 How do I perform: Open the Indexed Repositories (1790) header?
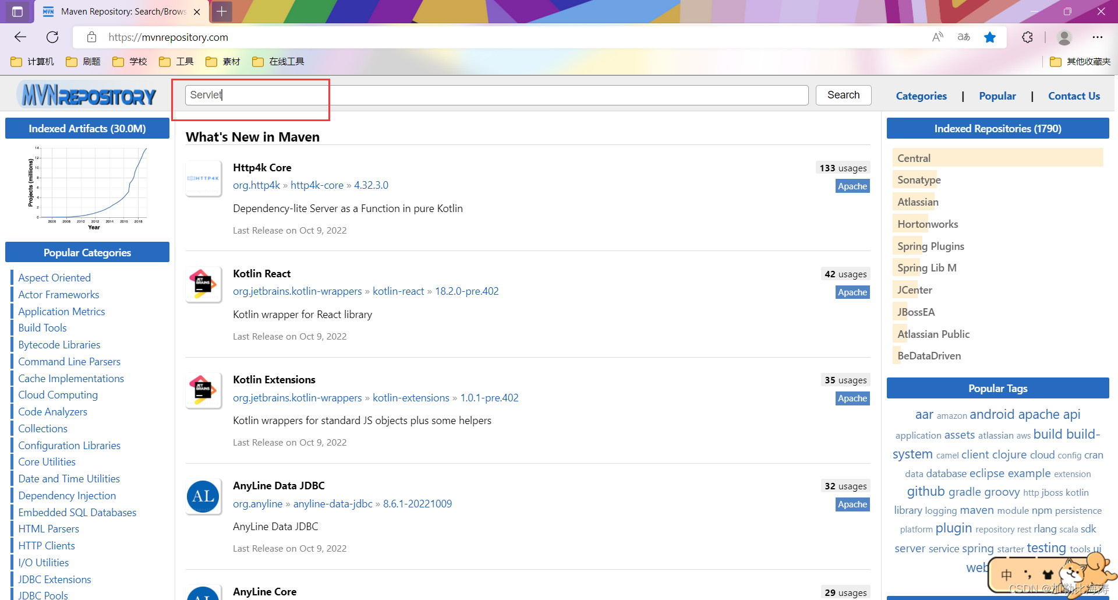pos(997,129)
